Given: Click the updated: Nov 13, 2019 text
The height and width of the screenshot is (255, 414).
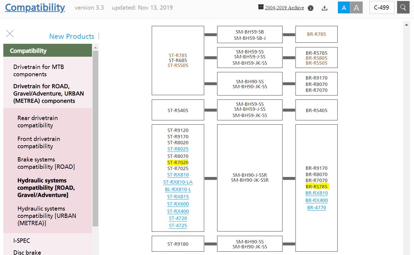Looking at the screenshot, I should point(142,7).
